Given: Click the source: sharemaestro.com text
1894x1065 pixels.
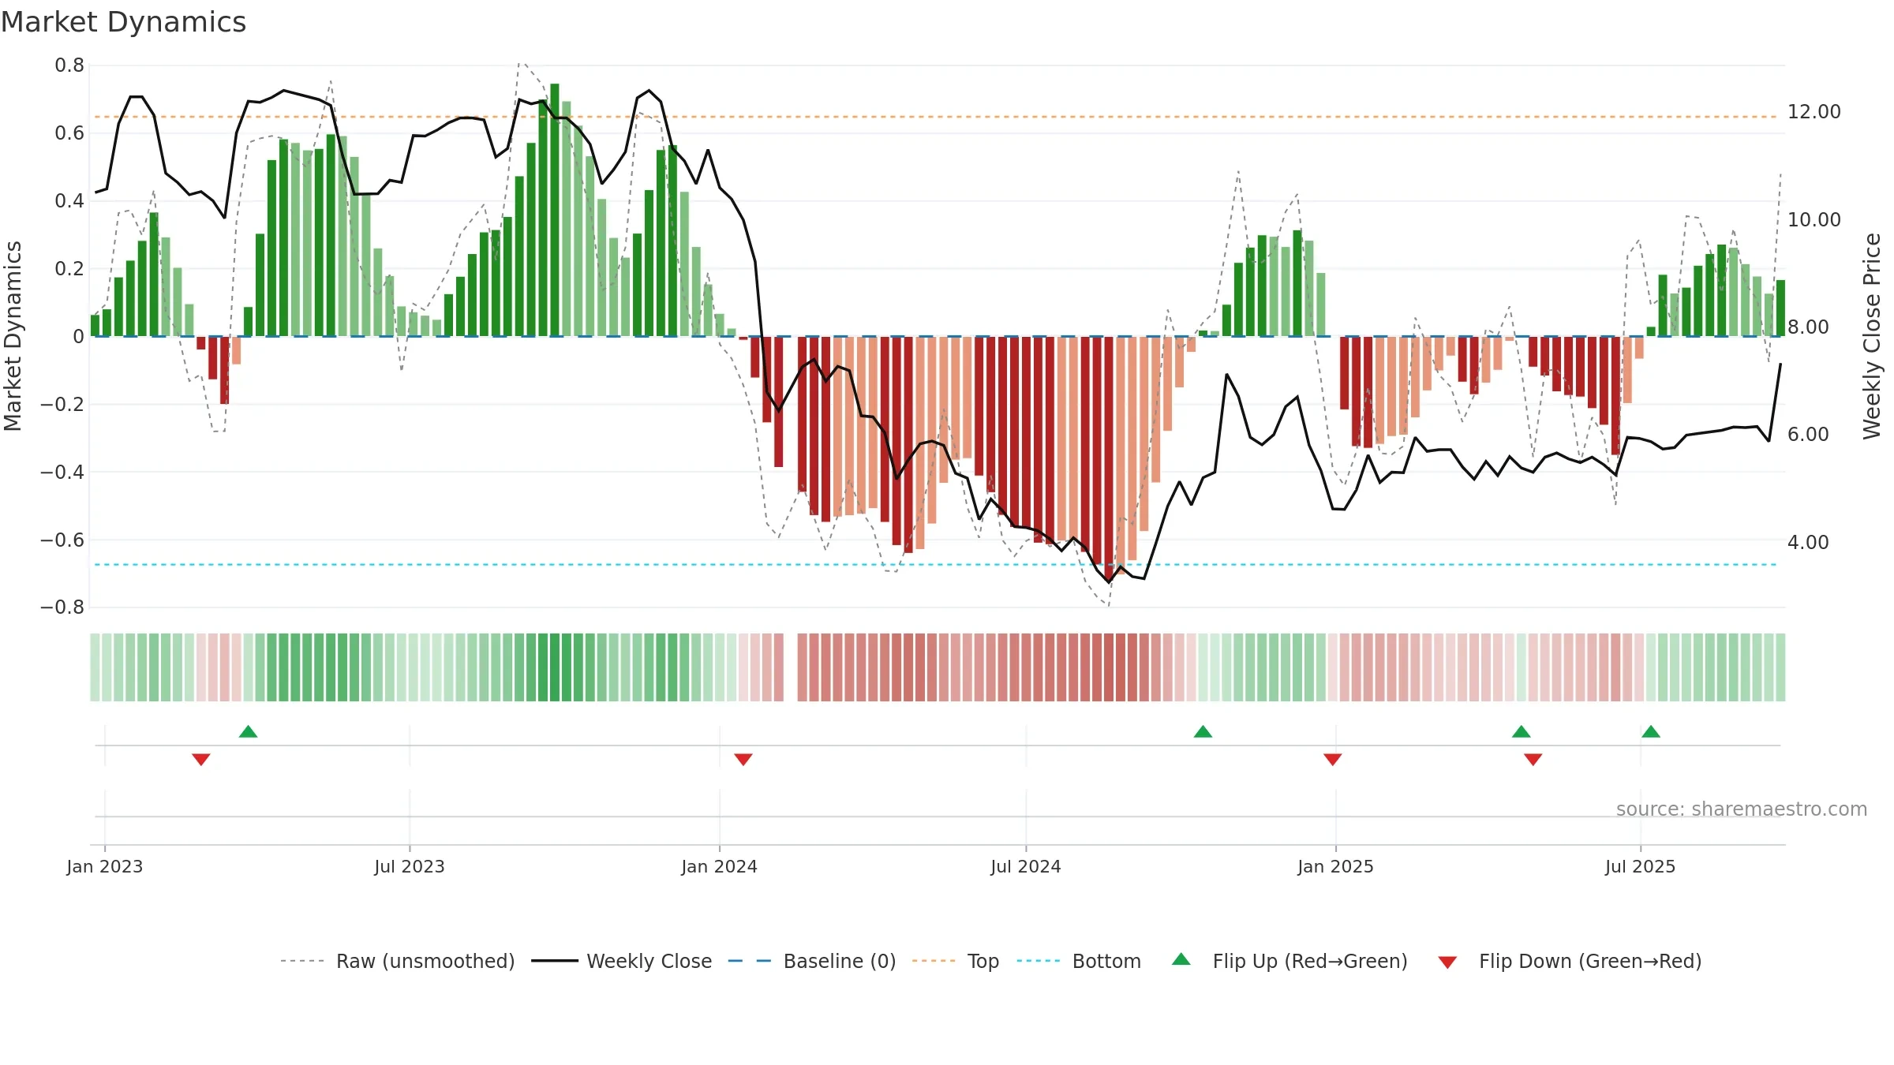Looking at the screenshot, I should 1742,809.
